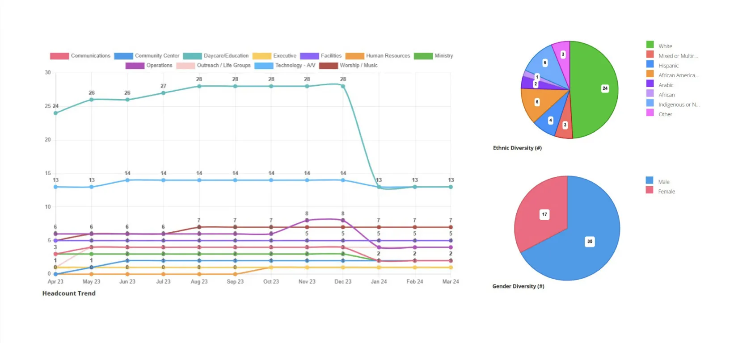Click the Operations legend label
The width and height of the screenshot is (734, 343).
point(159,65)
